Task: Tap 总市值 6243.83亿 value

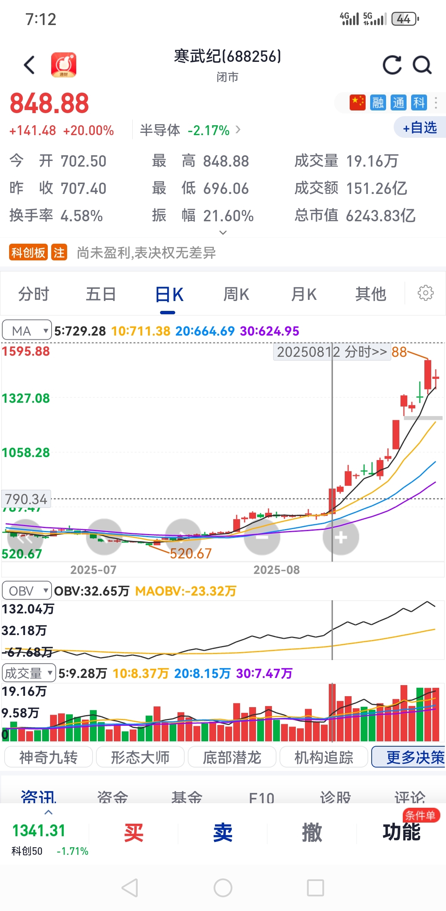Action: click(x=355, y=216)
